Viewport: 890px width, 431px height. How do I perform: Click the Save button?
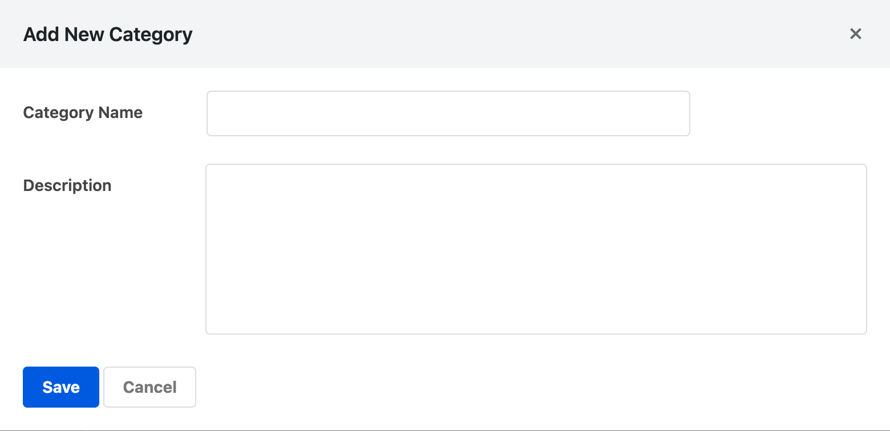pos(60,387)
